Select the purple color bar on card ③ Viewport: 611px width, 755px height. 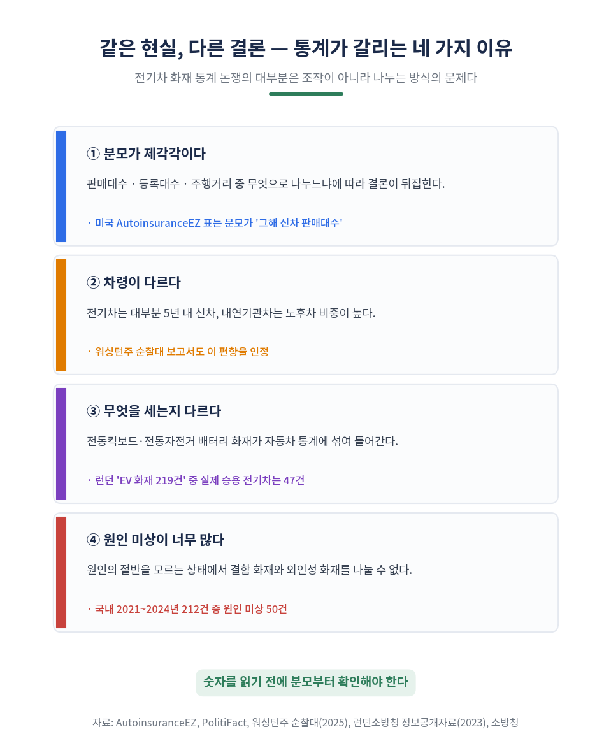coord(61,443)
